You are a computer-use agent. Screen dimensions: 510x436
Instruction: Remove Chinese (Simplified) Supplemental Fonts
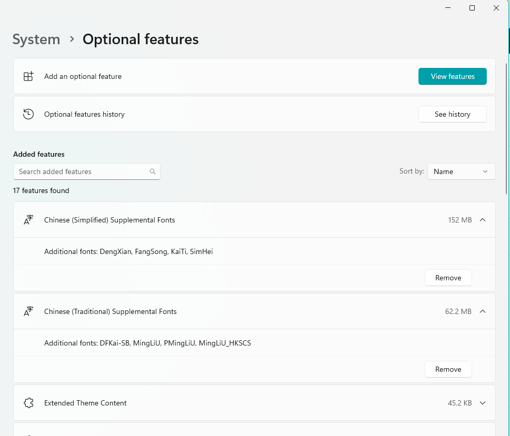pos(448,278)
